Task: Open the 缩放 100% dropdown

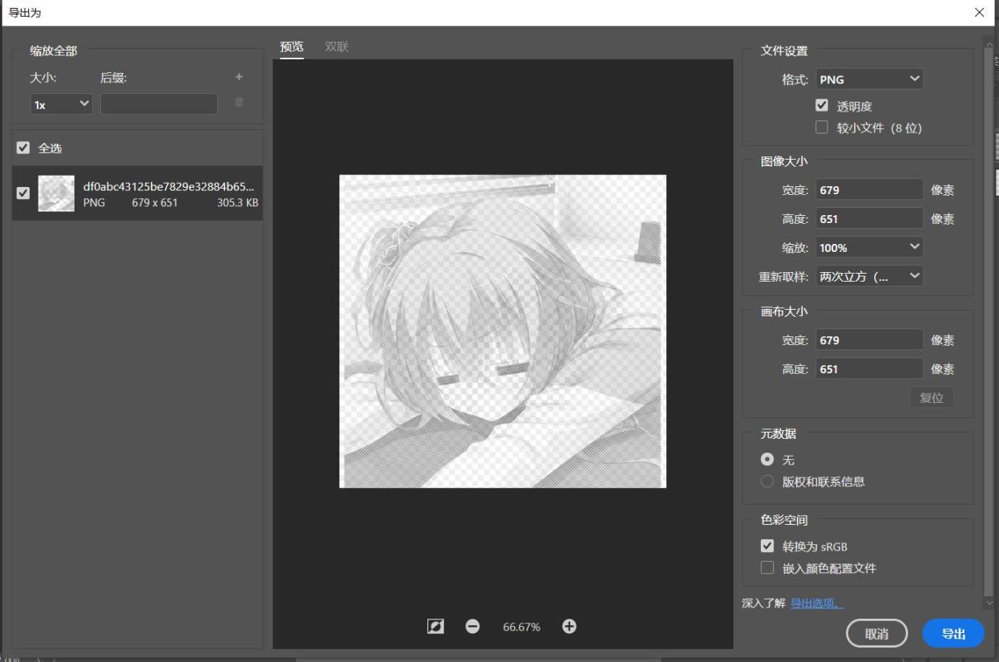Action: pos(869,247)
